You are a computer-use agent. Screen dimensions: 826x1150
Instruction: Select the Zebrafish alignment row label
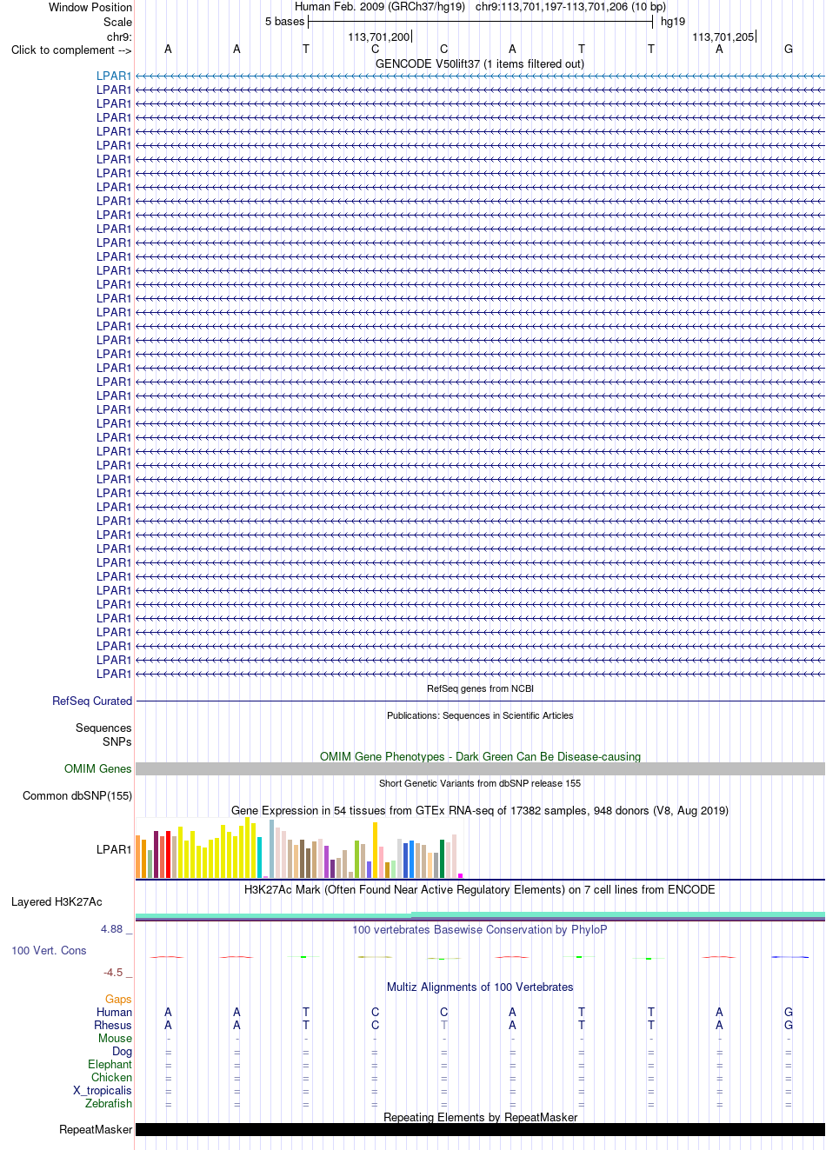coord(109,1103)
